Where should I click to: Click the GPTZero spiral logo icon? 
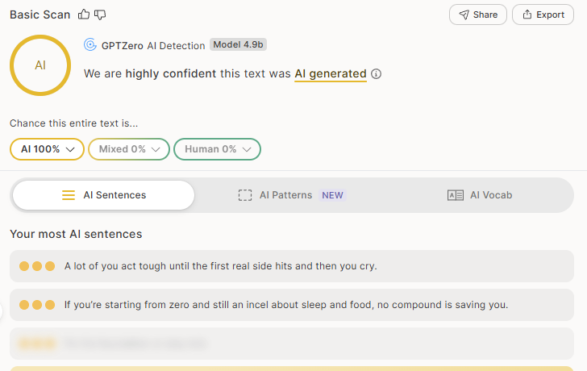tap(90, 44)
